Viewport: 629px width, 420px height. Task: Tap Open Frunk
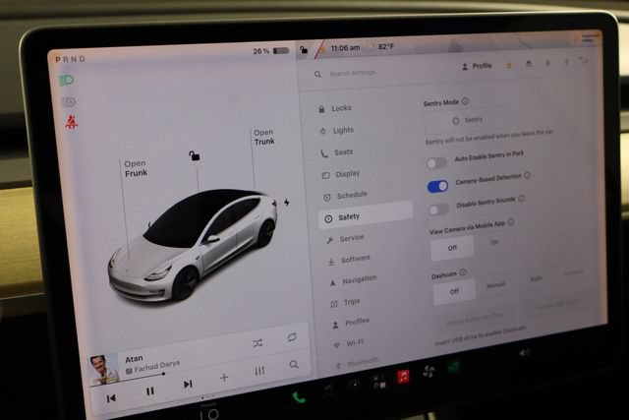pyautogui.click(x=136, y=168)
